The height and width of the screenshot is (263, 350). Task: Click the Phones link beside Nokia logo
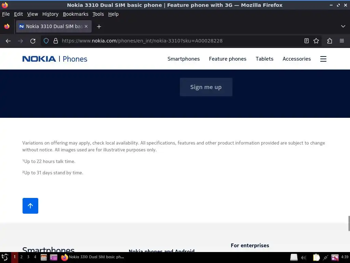point(75,59)
